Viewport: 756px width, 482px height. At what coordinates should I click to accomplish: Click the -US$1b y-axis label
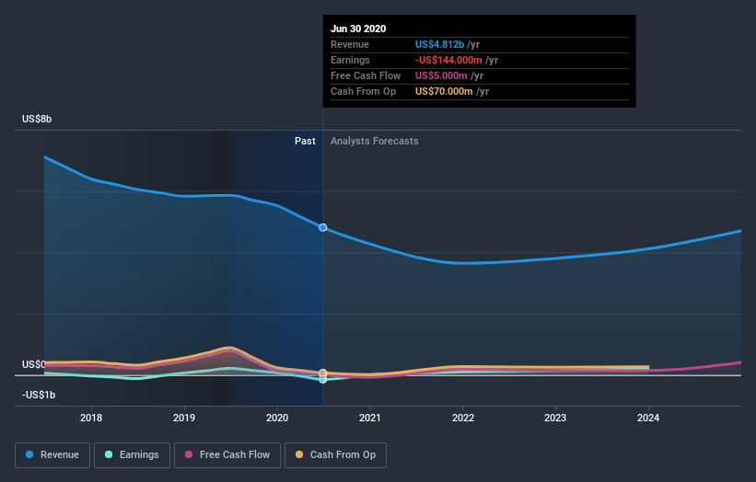pos(39,395)
